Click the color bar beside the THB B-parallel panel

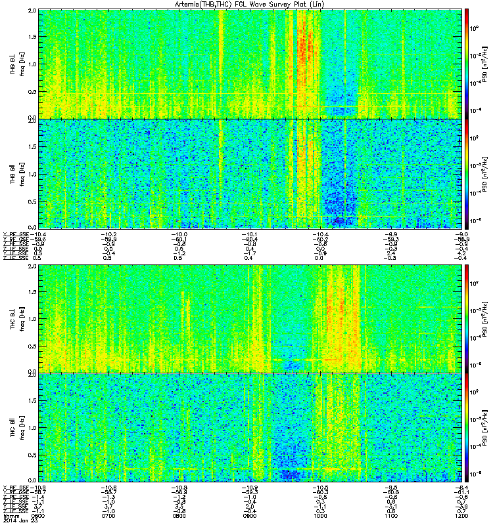(x=467, y=174)
